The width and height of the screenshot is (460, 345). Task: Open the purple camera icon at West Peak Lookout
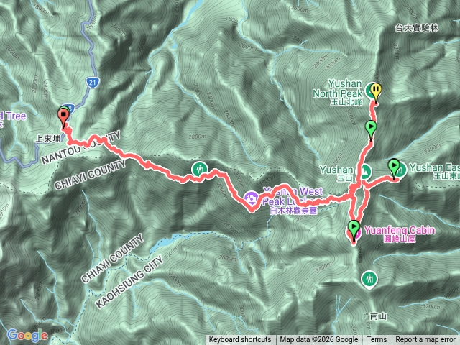pos(251,198)
